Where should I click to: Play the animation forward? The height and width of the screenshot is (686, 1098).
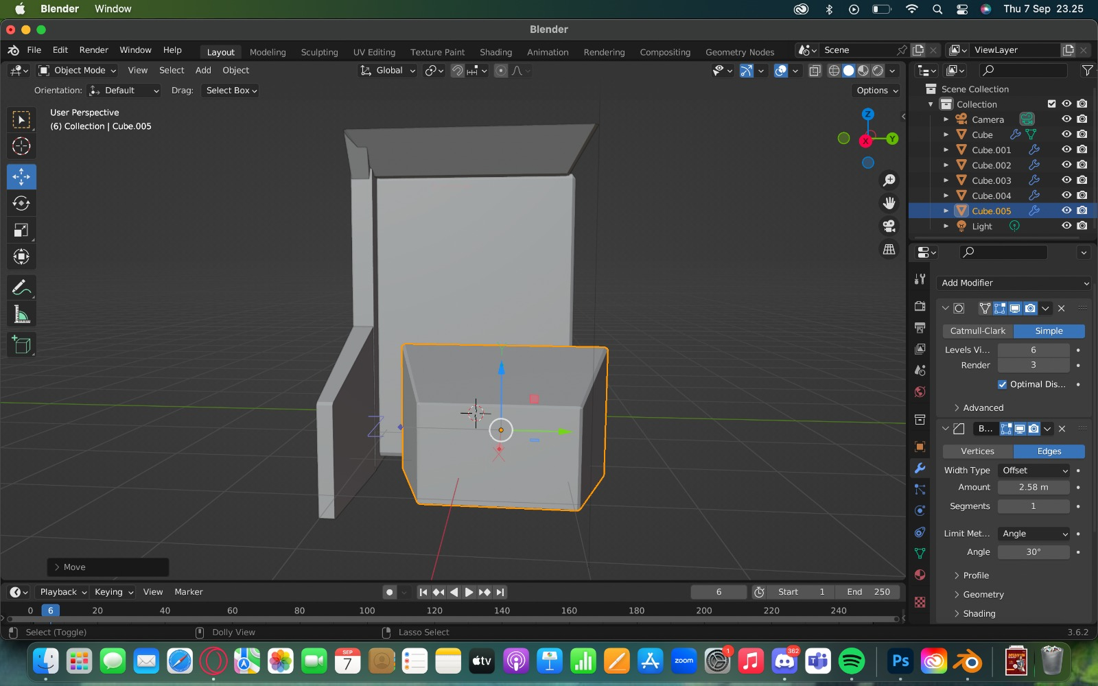(x=469, y=592)
